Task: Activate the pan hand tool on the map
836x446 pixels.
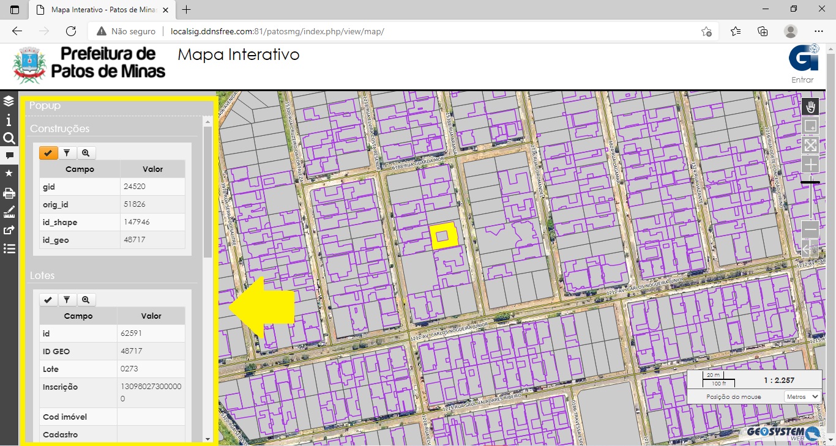Action: click(x=810, y=107)
